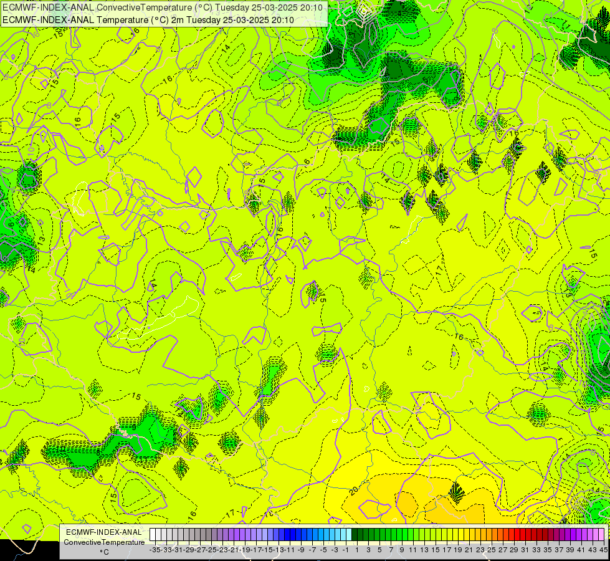Select the yellow 19 °C legend swatch
This screenshot has height=561, width=610.
(x=455, y=535)
